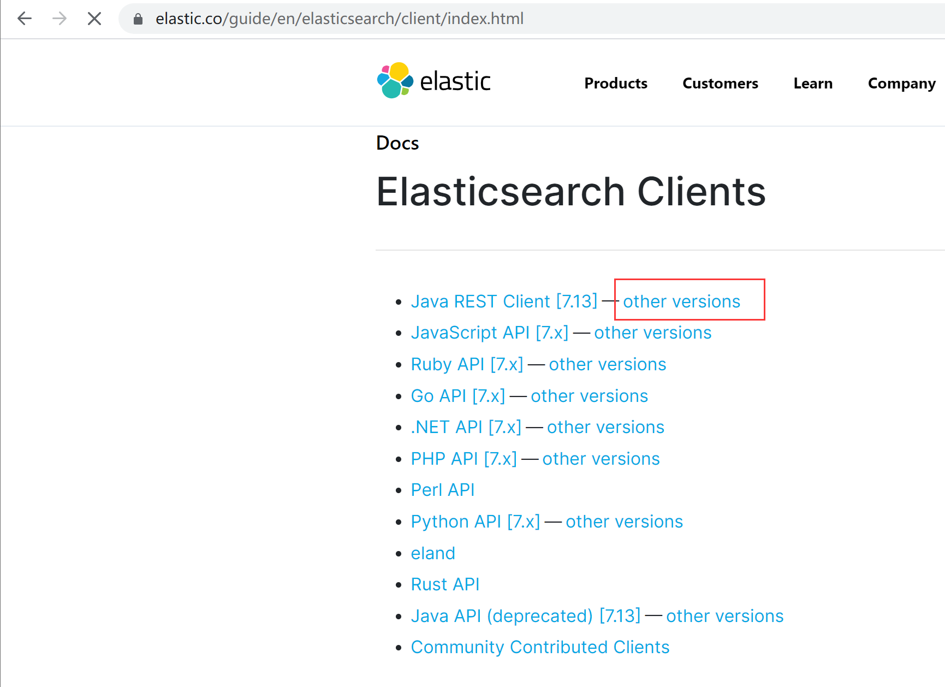This screenshot has width=945, height=687.
Task: Open other versions for JavaScript API
Action: tap(653, 333)
